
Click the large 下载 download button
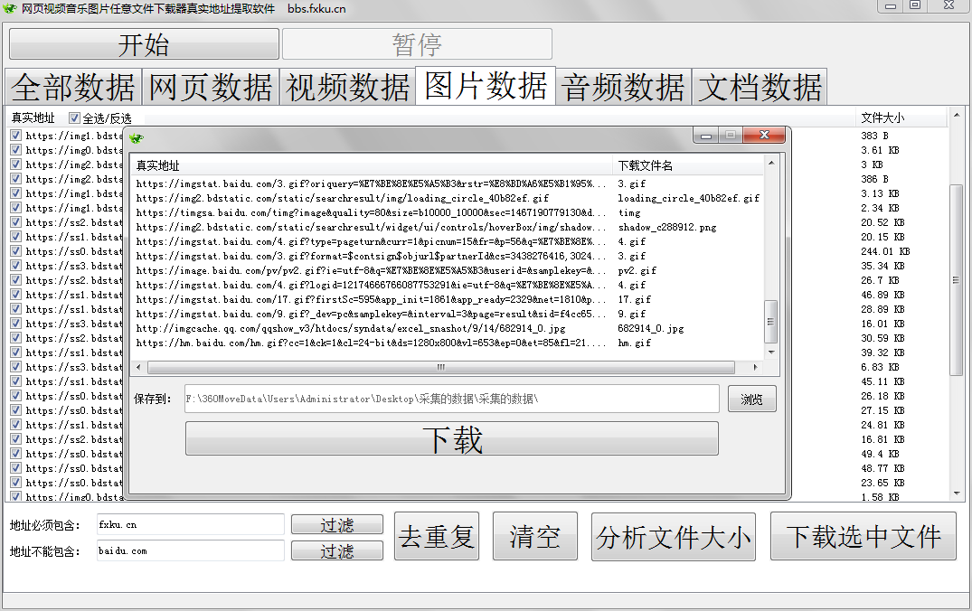click(452, 438)
